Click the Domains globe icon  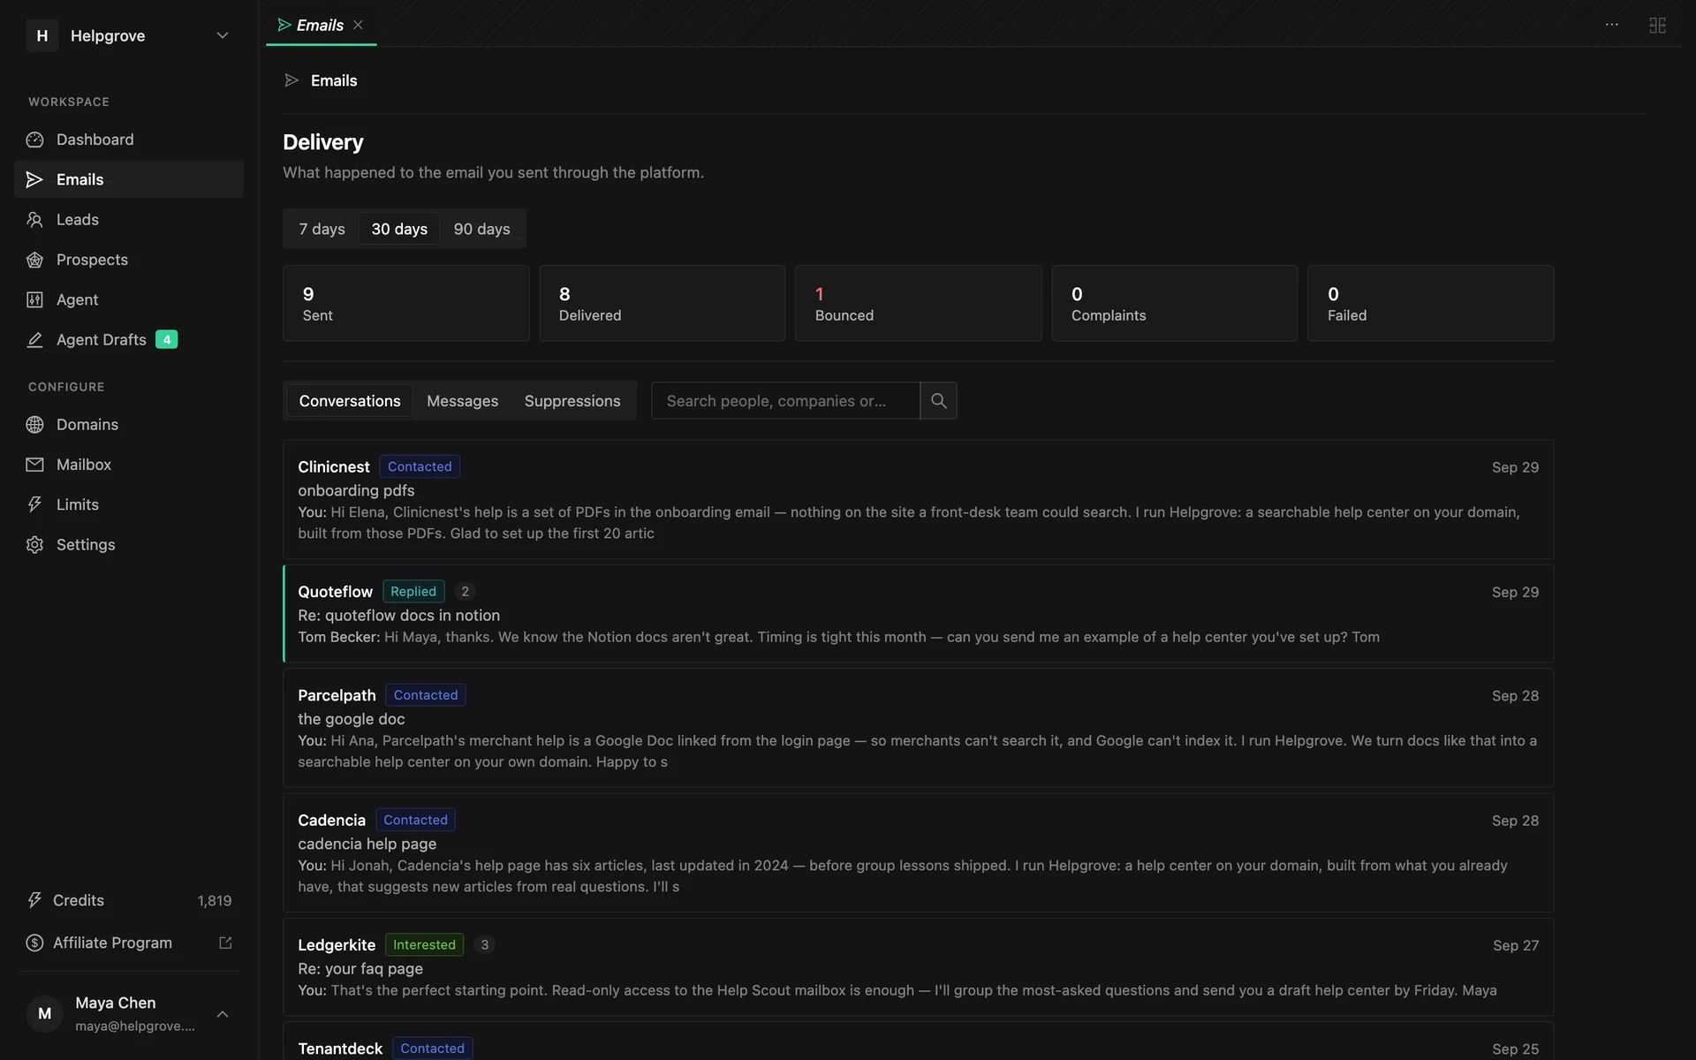pos(34,424)
